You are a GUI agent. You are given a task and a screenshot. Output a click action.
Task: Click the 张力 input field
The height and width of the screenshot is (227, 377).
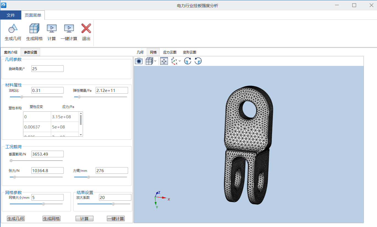[48, 170]
